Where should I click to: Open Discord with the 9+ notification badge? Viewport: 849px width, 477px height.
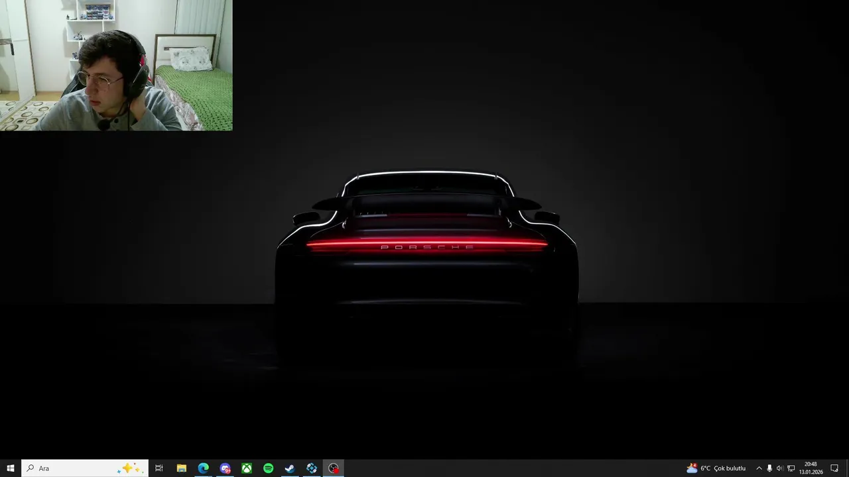point(225,468)
